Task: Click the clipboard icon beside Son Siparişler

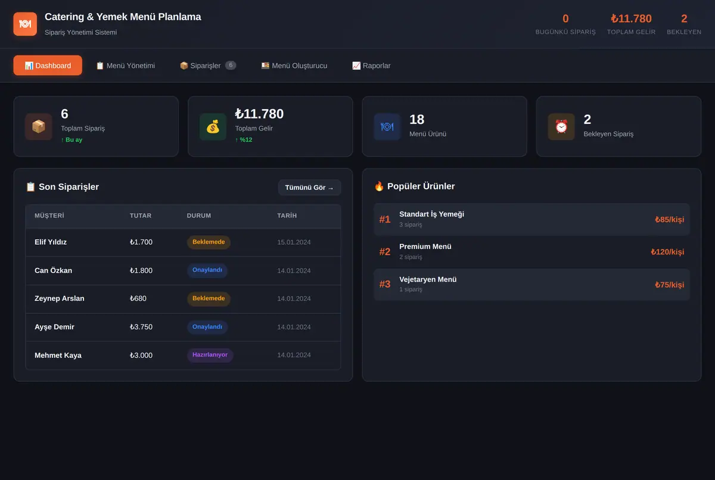Action: click(30, 187)
